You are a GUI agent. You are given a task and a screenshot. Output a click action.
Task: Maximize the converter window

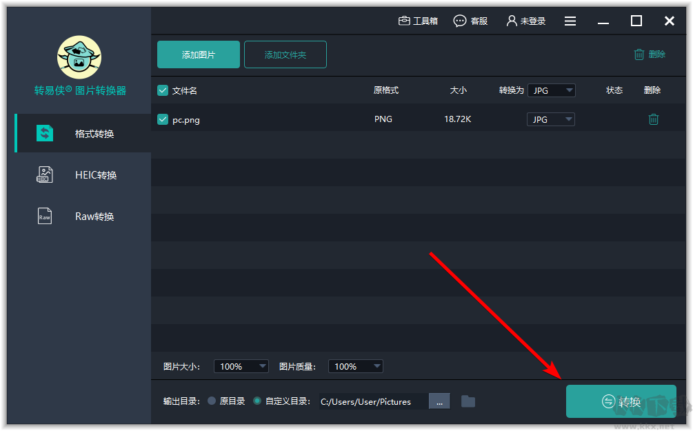click(636, 21)
